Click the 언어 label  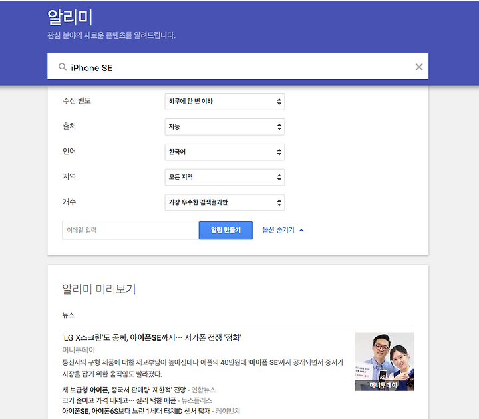pyautogui.click(x=69, y=151)
